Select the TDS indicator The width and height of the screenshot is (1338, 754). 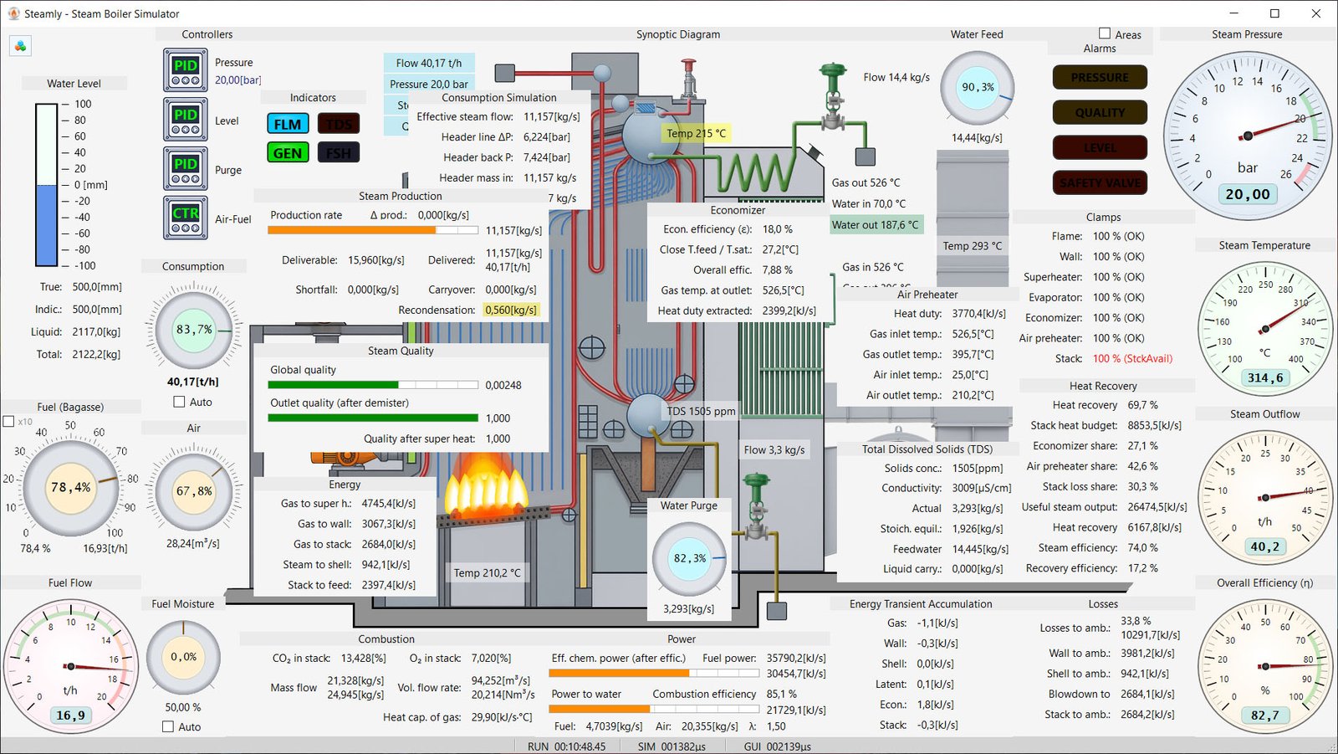coord(339,124)
